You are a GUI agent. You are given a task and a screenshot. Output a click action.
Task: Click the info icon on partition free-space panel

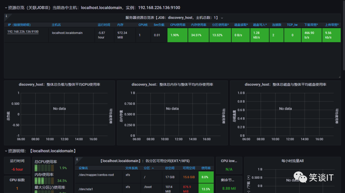point(77,159)
